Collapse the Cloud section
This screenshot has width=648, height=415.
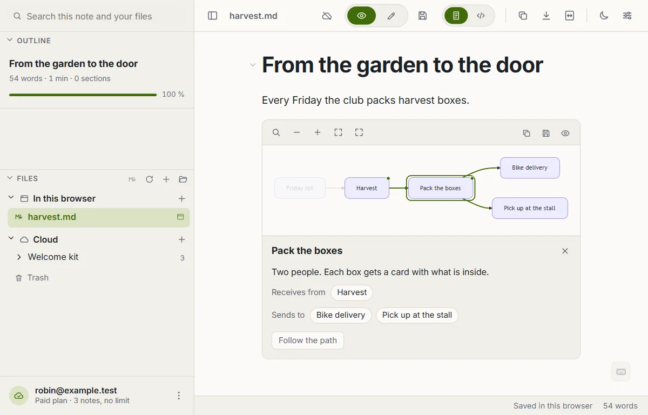pyautogui.click(x=11, y=239)
